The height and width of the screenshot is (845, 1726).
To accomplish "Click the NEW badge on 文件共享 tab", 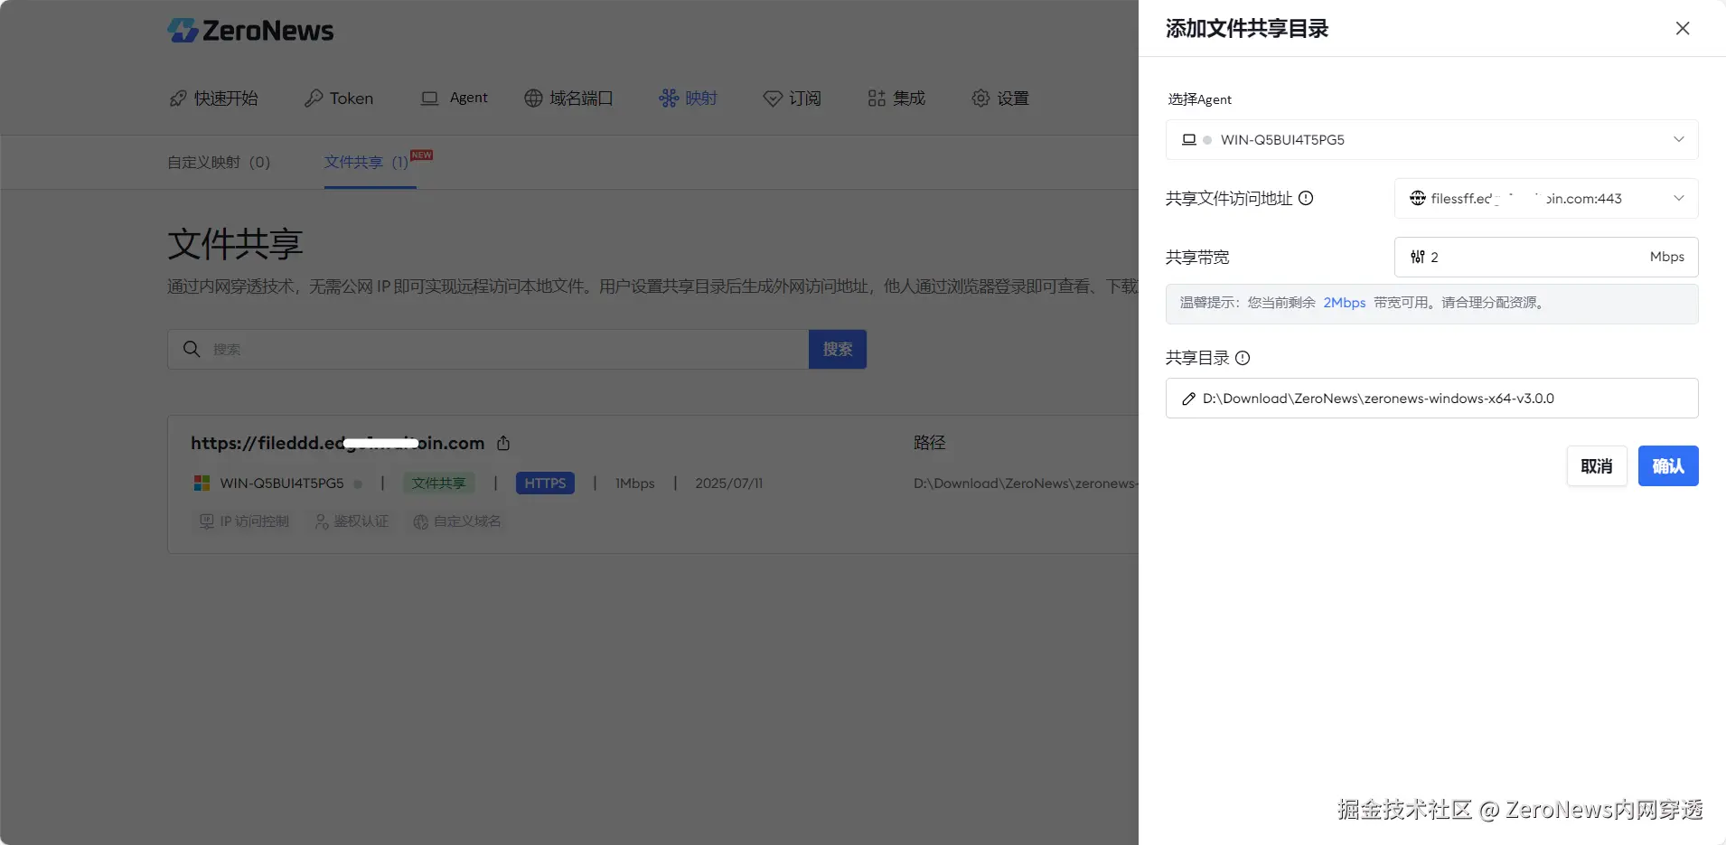I will click(x=422, y=155).
